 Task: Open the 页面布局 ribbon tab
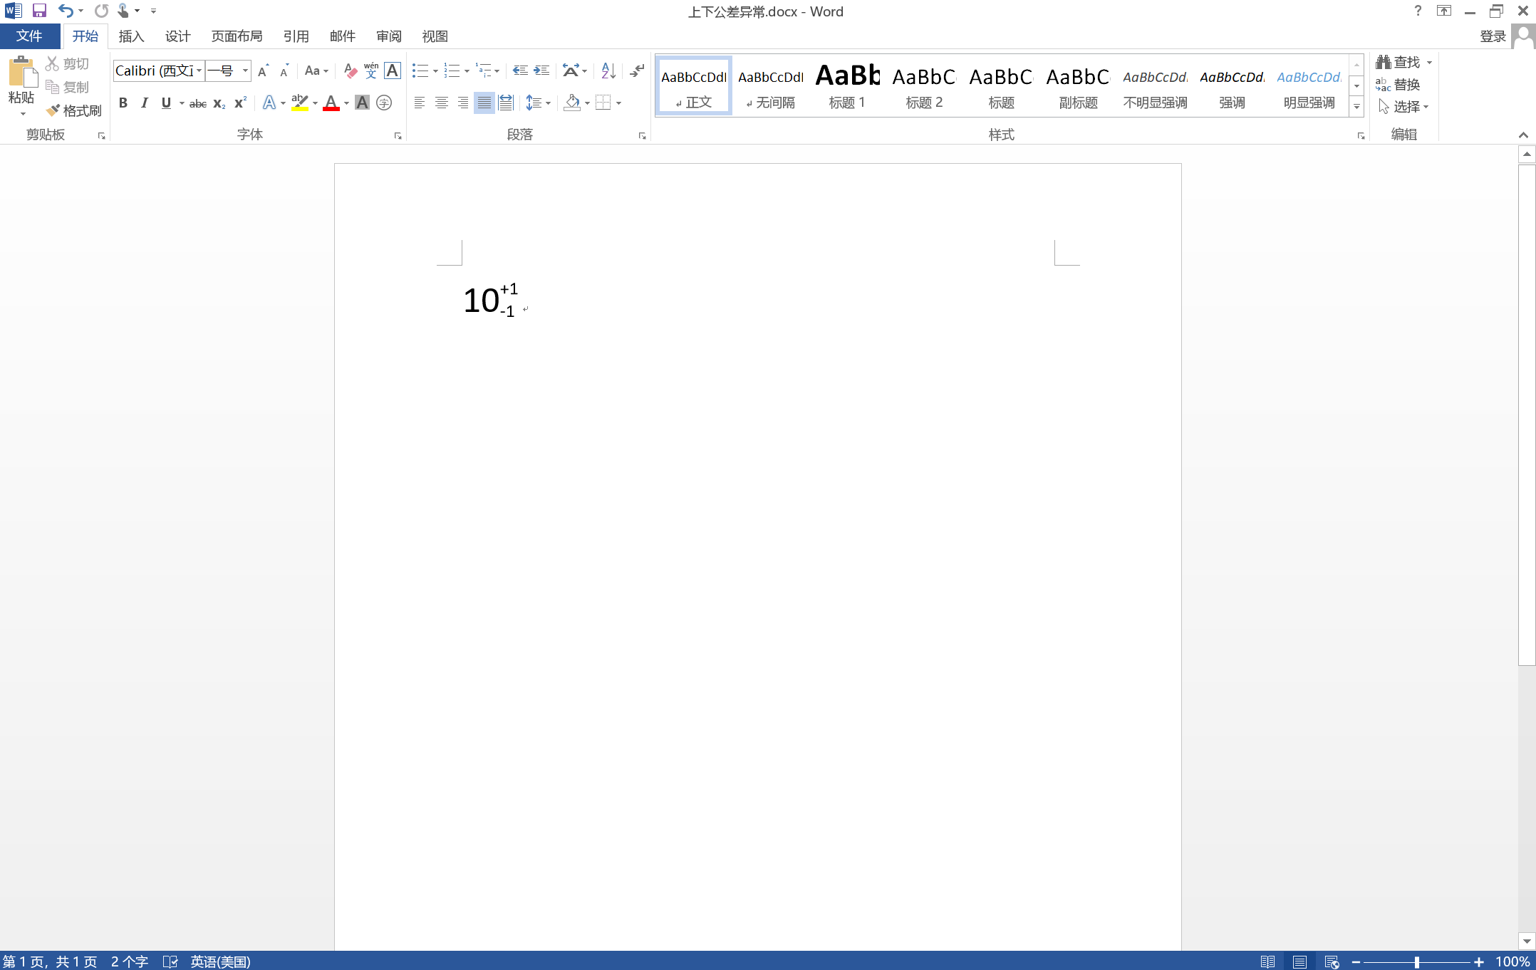click(237, 36)
